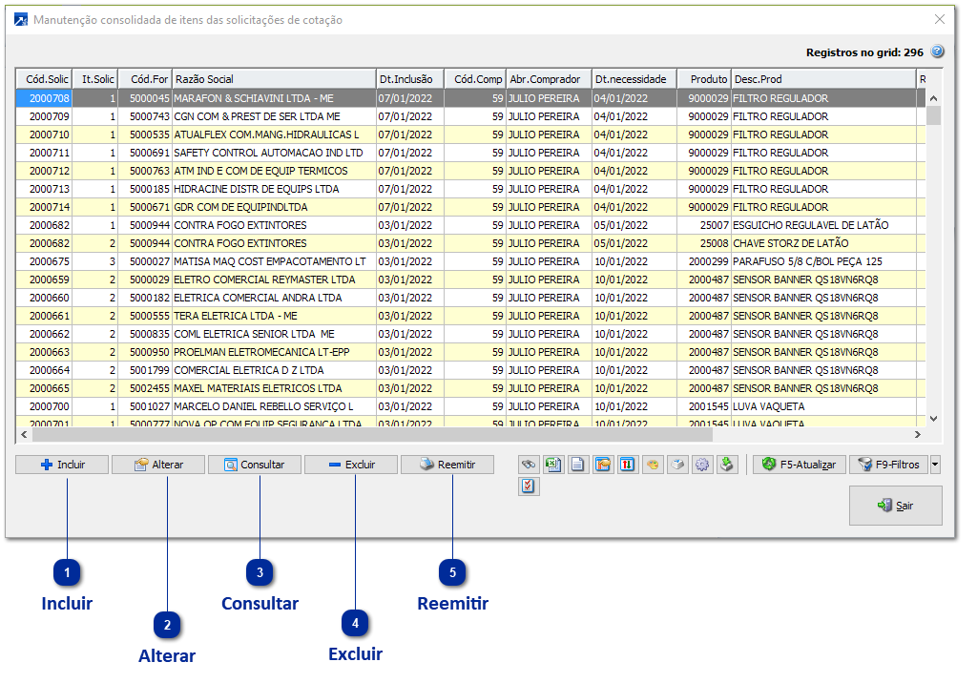Export grid using the Excel icon
The image size is (977, 683).
552,465
